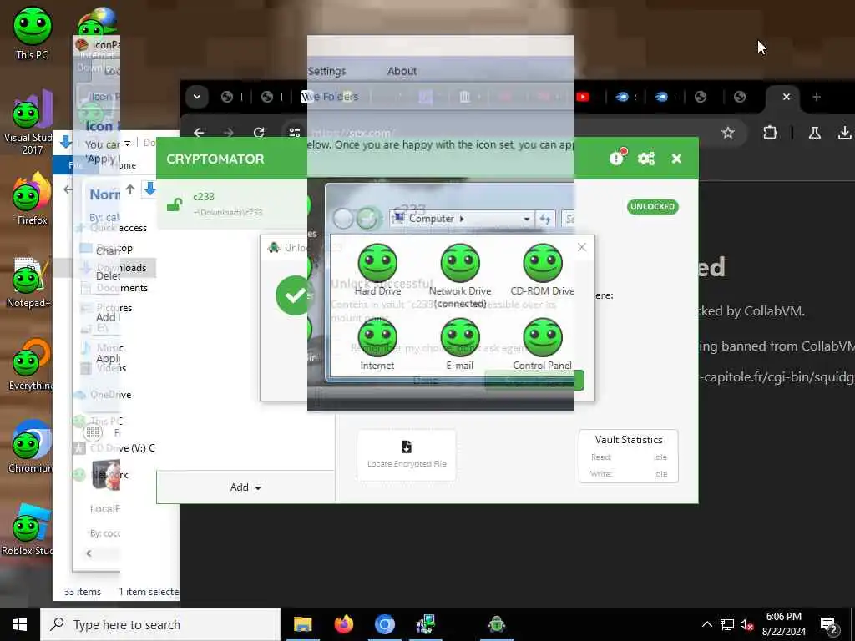
Task: Select CD Drive (V:) in File Explorer
Action: tap(115, 448)
